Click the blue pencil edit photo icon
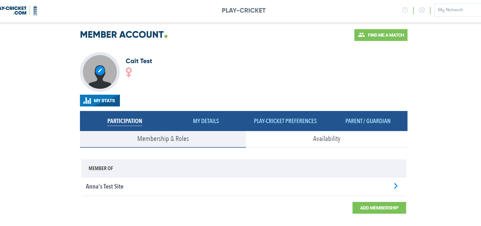The height and width of the screenshot is (226, 481). pyautogui.click(x=100, y=71)
